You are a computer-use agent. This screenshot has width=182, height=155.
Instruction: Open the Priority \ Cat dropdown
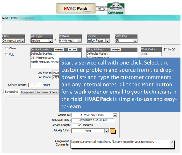tap(106, 131)
